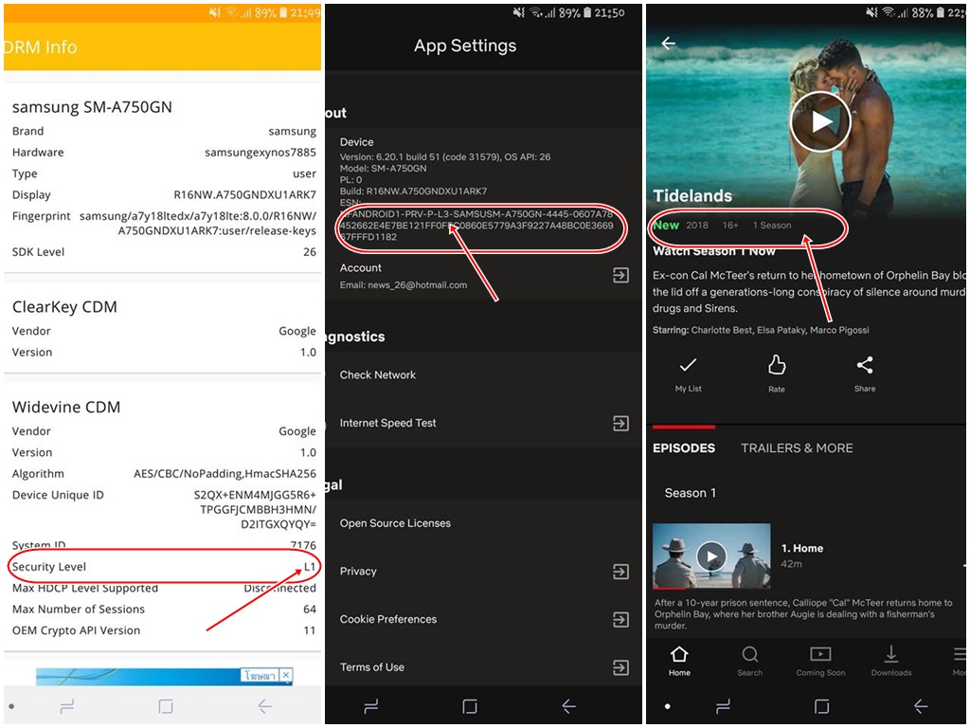Viewport: 970px width, 728px height.
Task: Tap the back arrow on Tidelands page
Action: 668,43
